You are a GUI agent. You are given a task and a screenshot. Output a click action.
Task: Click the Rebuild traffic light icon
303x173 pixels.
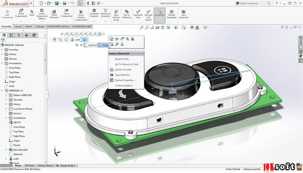[88, 3]
